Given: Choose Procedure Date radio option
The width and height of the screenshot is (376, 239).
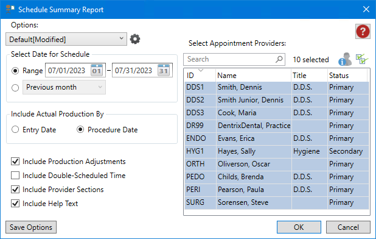Looking at the screenshot, I should [80, 129].
